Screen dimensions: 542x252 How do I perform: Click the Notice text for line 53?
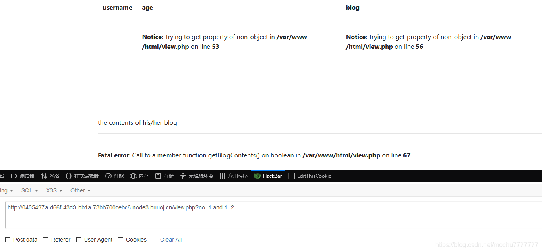(225, 42)
